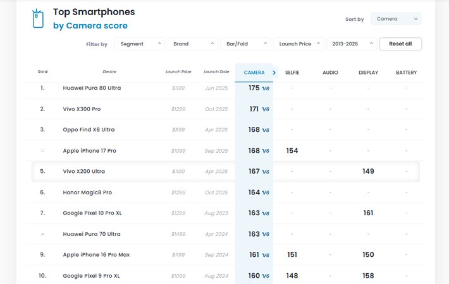Open the Sort by Camera dropdown
The image size is (449, 284).
coord(396,19)
